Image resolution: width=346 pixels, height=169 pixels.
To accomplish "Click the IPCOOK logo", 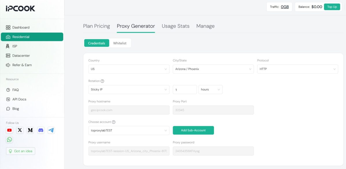I will [20, 9].
